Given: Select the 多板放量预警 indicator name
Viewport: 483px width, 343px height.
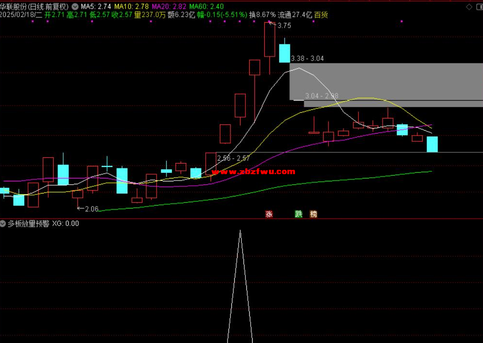Looking at the screenshot, I should (x=28, y=224).
